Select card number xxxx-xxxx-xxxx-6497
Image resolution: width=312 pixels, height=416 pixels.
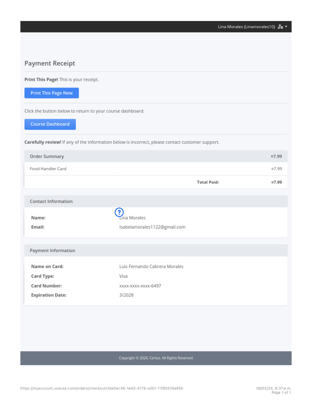point(140,286)
